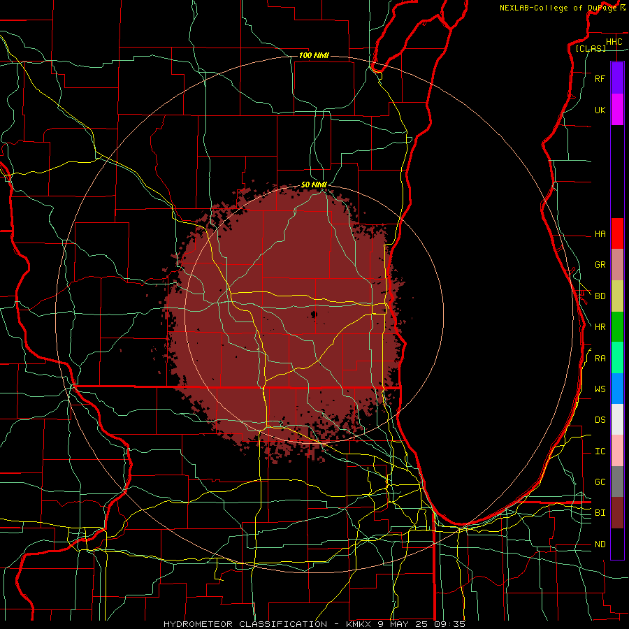Click the blue WS legend swatch

(x=617, y=389)
